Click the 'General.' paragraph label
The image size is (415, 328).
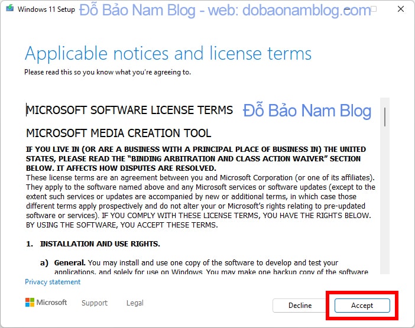70,262
